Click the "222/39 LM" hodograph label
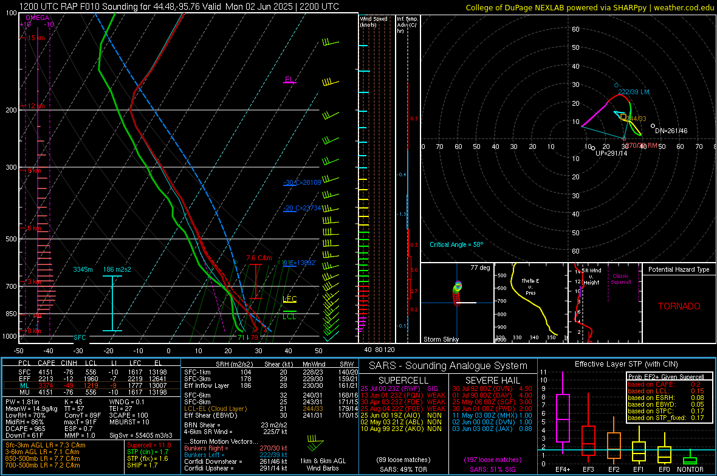The image size is (717, 476). (x=634, y=92)
